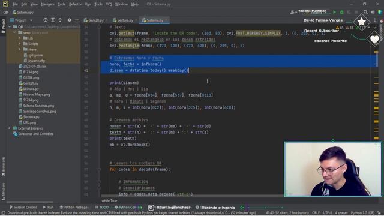384x216 pixels.
Task: Open Version Control tool window
Action: (23, 207)
